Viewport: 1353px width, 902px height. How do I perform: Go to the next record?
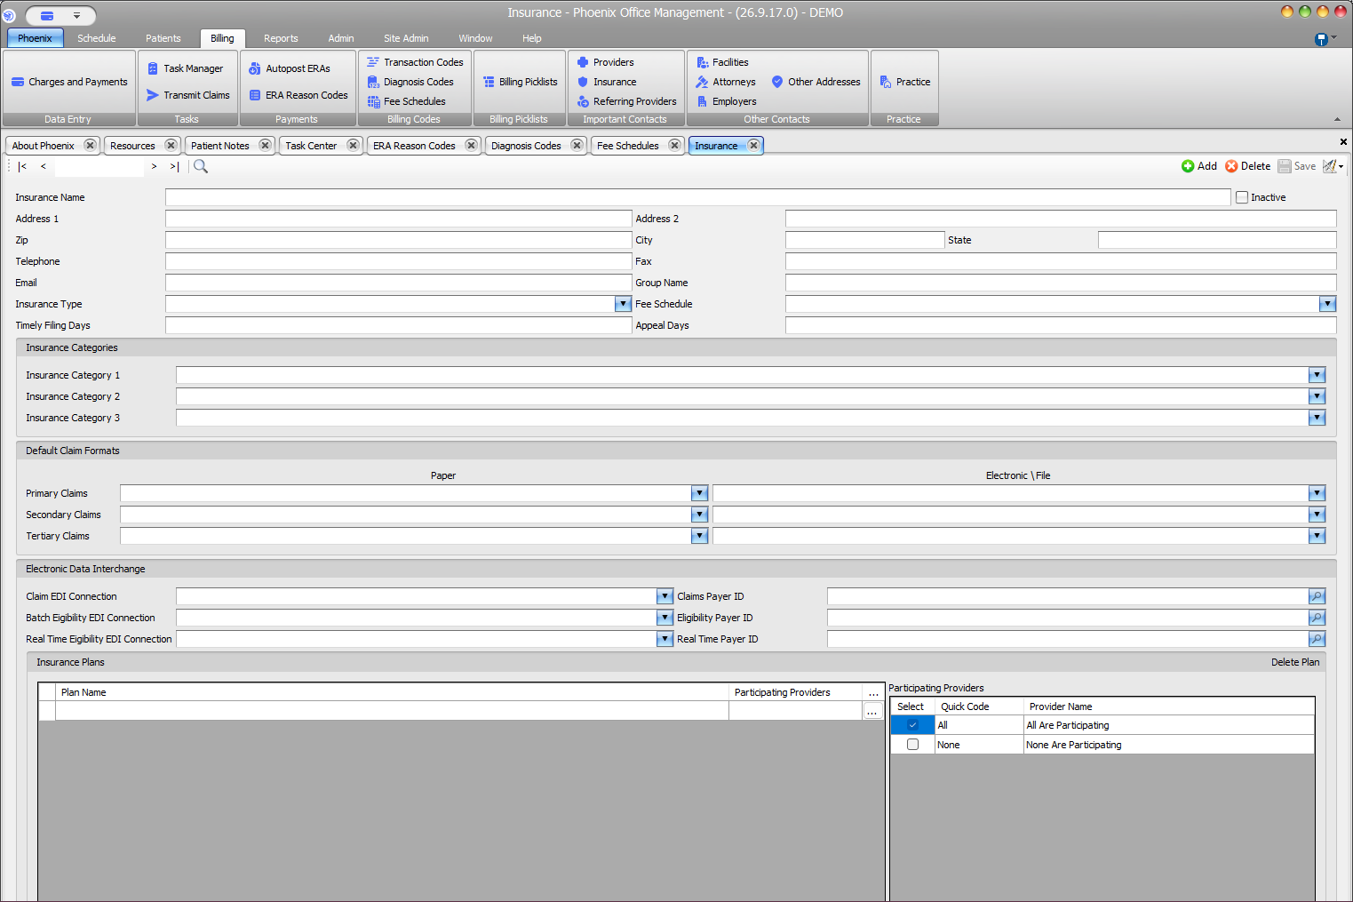154,166
